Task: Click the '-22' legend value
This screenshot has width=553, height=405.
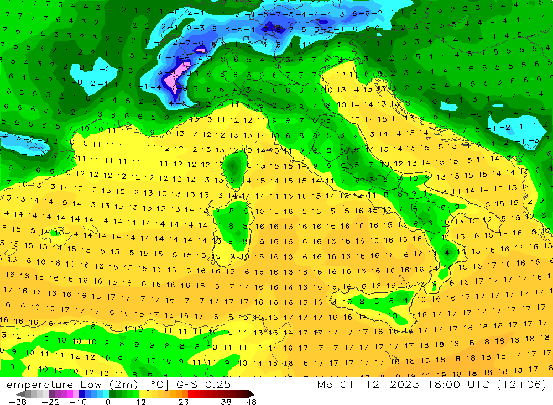Action: [50, 402]
